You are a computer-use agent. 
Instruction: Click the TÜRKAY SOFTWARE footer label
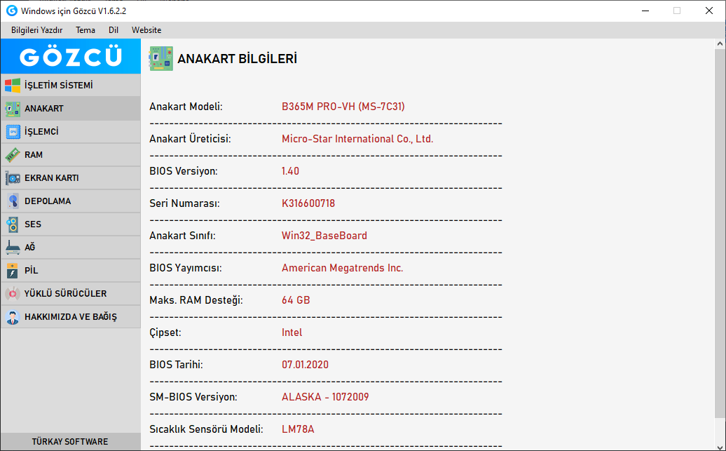(70, 442)
